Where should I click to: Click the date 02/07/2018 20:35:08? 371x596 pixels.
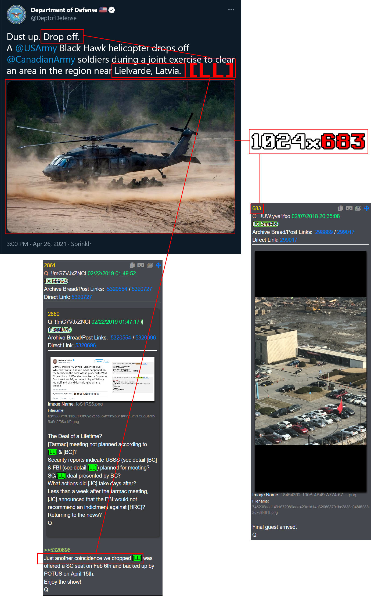pos(316,216)
